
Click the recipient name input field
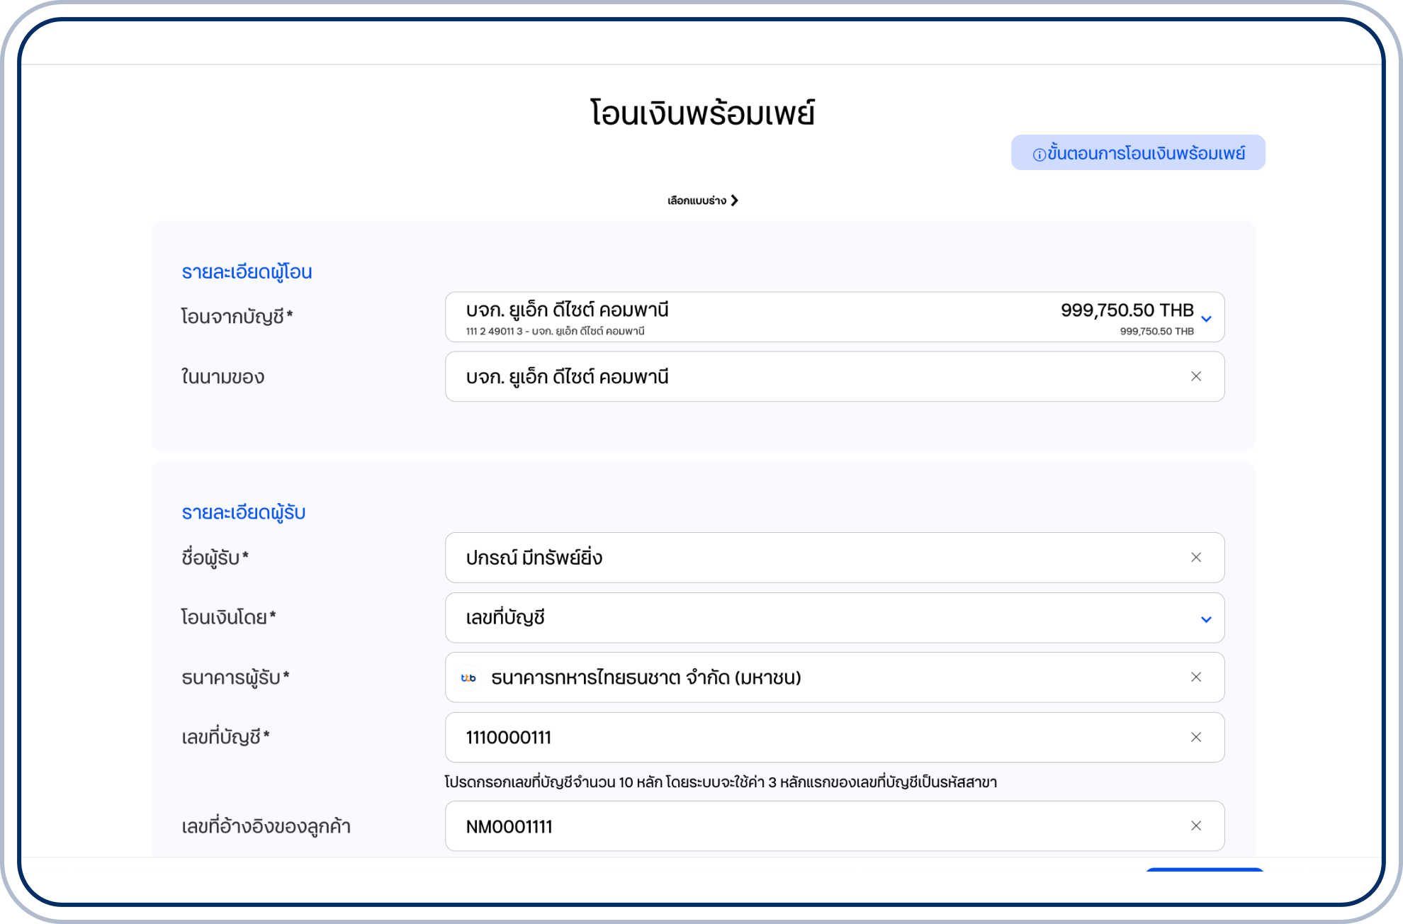pyautogui.click(x=779, y=558)
